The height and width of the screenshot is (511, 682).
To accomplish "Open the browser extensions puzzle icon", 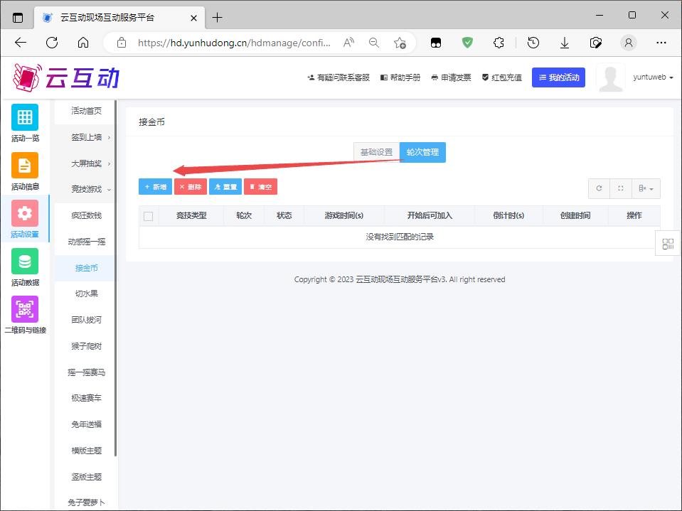I will 499,43.
